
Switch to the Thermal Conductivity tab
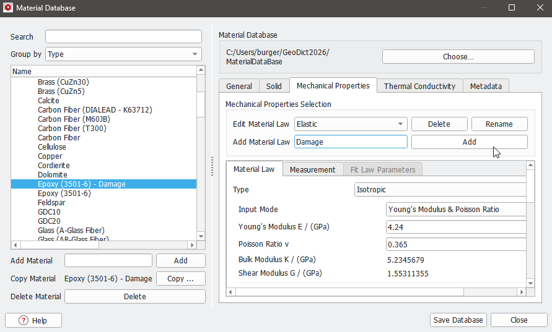[x=419, y=87]
